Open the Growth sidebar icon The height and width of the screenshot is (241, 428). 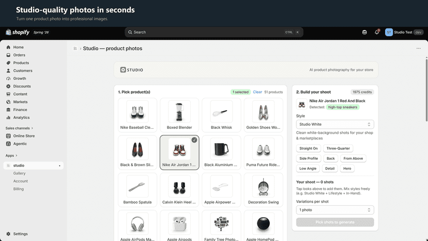pyautogui.click(x=8, y=79)
